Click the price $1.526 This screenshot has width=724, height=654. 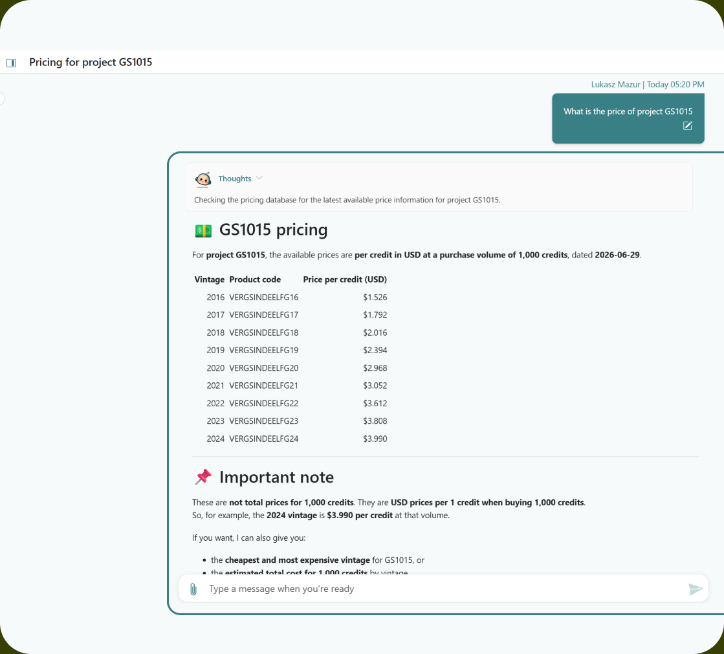point(375,297)
